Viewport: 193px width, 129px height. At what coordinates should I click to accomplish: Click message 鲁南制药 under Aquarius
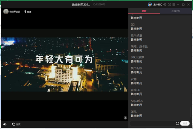click(136, 105)
